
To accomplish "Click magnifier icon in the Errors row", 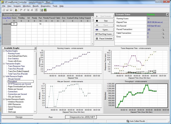I will (163, 37).
